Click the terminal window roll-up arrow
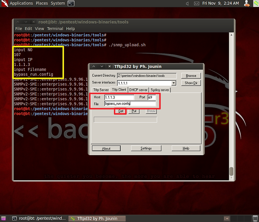Image resolution: width=259 pixels, height=222 pixels. [x=18, y=22]
